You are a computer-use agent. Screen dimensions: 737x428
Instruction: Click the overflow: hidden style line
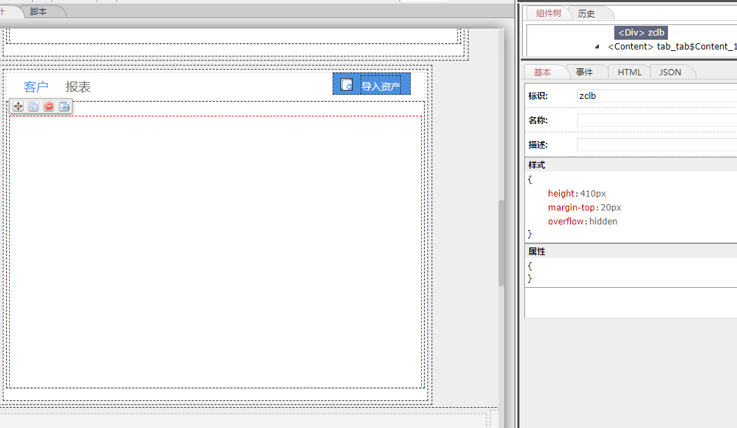point(582,221)
